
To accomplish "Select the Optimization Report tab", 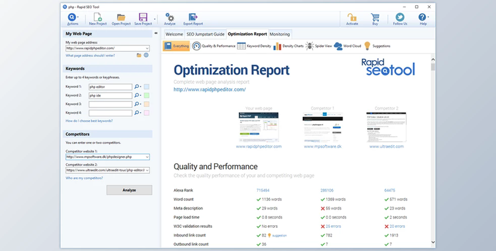I will click(x=247, y=34).
